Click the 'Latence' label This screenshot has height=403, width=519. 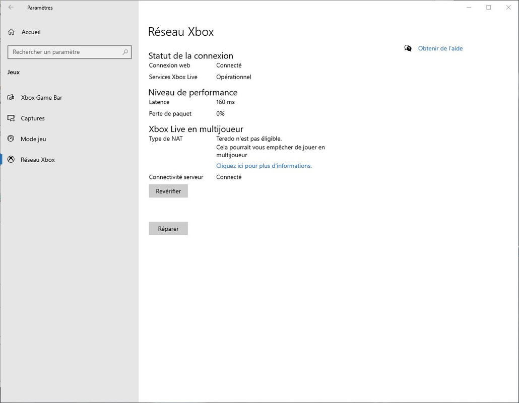tap(159, 102)
